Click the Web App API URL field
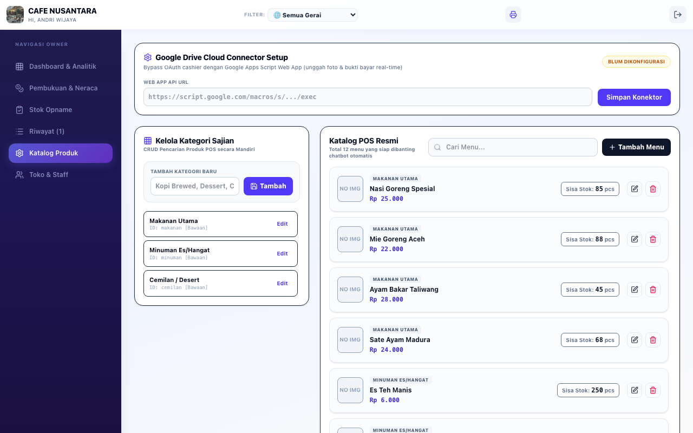 pyautogui.click(x=368, y=97)
